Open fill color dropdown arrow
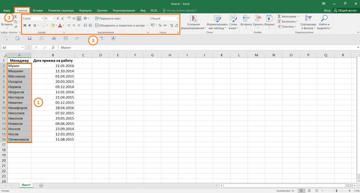 [x=56, y=26]
